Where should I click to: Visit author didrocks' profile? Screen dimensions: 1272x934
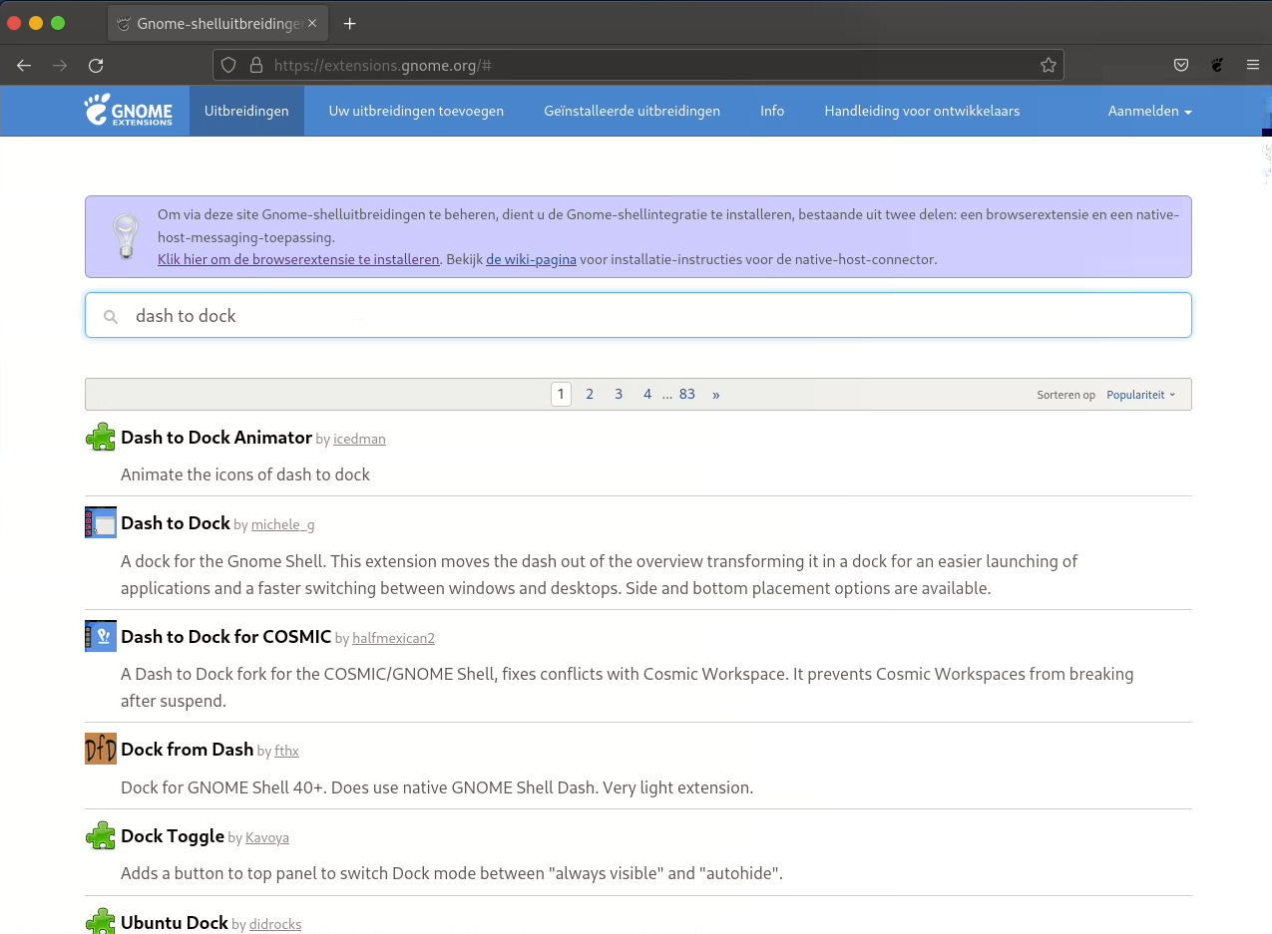click(x=275, y=924)
